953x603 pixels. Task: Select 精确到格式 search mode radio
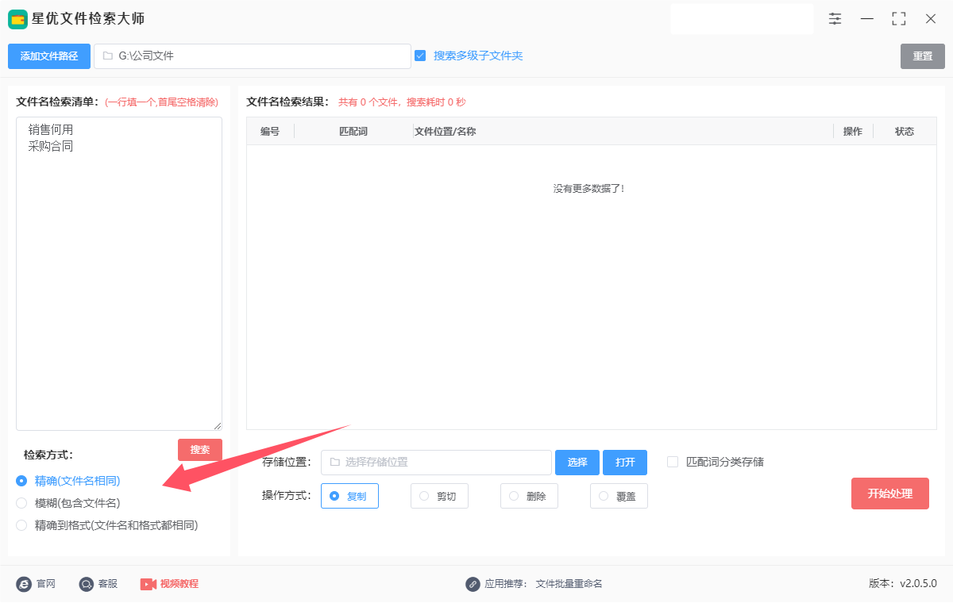tap(21, 525)
